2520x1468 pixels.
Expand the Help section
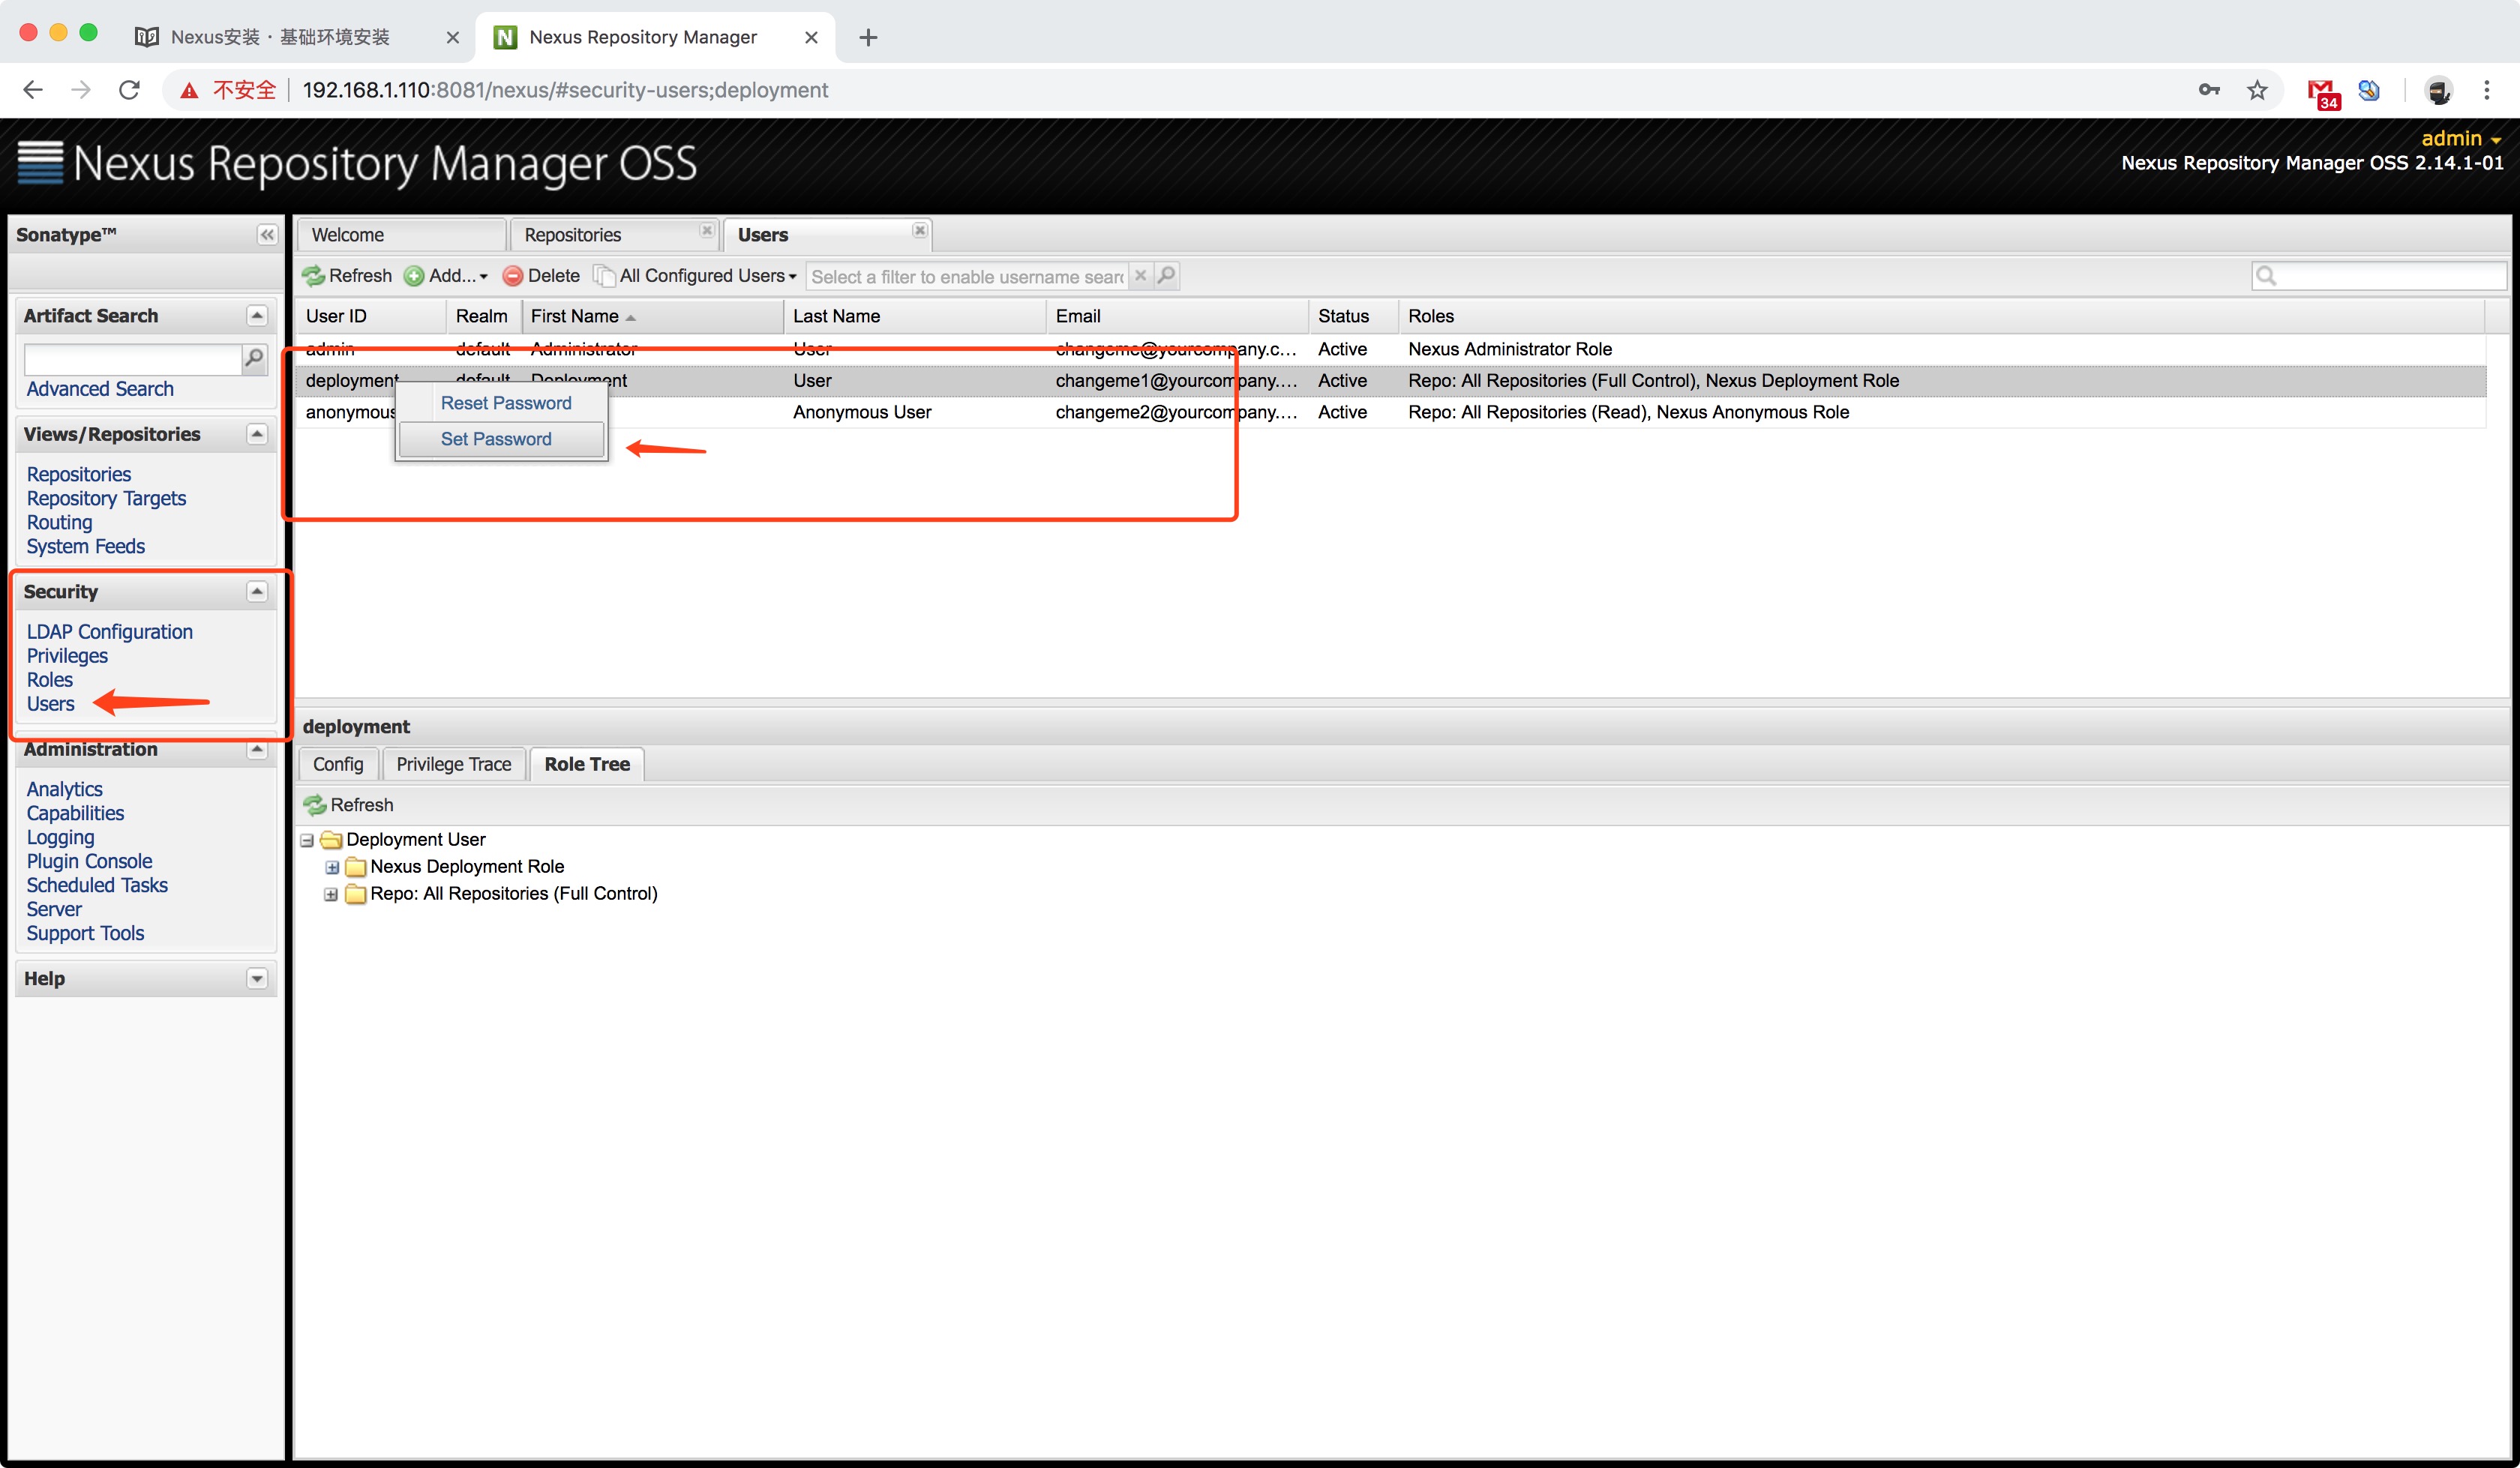(x=257, y=979)
